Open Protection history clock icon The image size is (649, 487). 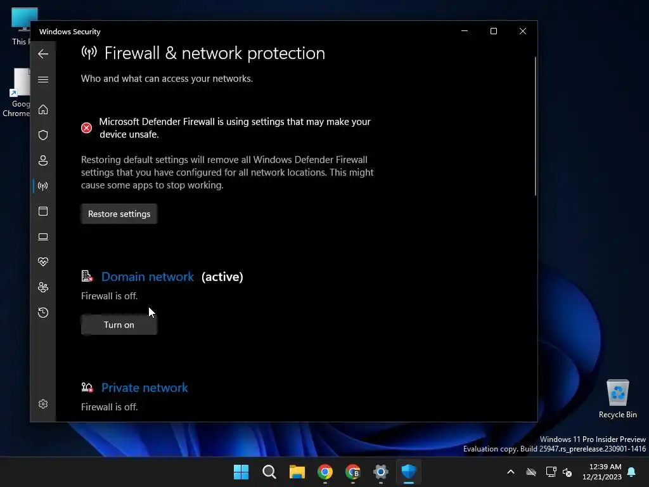[43, 312]
